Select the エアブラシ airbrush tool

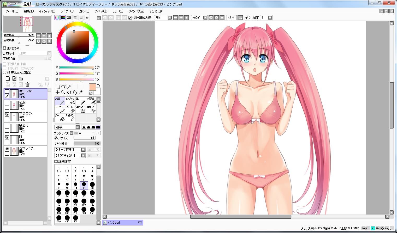tap(70, 101)
